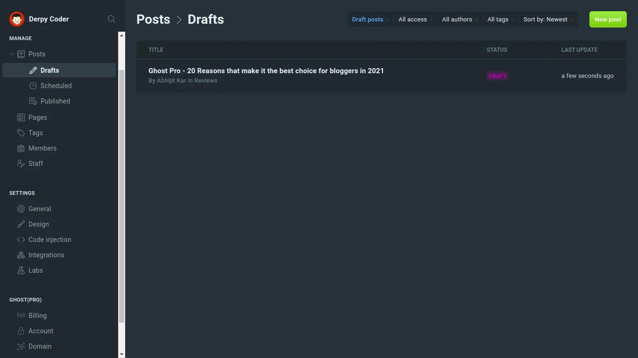Click the Pages layout icon
Image resolution: width=638 pixels, height=358 pixels.
[x=21, y=117]
